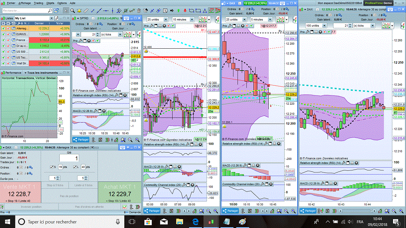Select the triangle drawing tool
The height and width of the screenshot is (228, 406).
[x=205, y=11]
